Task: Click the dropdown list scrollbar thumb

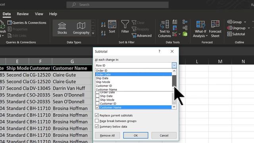Action: [x=174, y=81]
